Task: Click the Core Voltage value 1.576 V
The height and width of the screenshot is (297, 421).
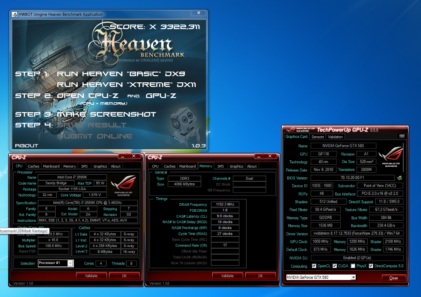Action: [95, 195]
